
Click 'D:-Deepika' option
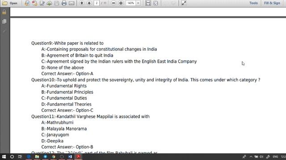tap(52, 141)
